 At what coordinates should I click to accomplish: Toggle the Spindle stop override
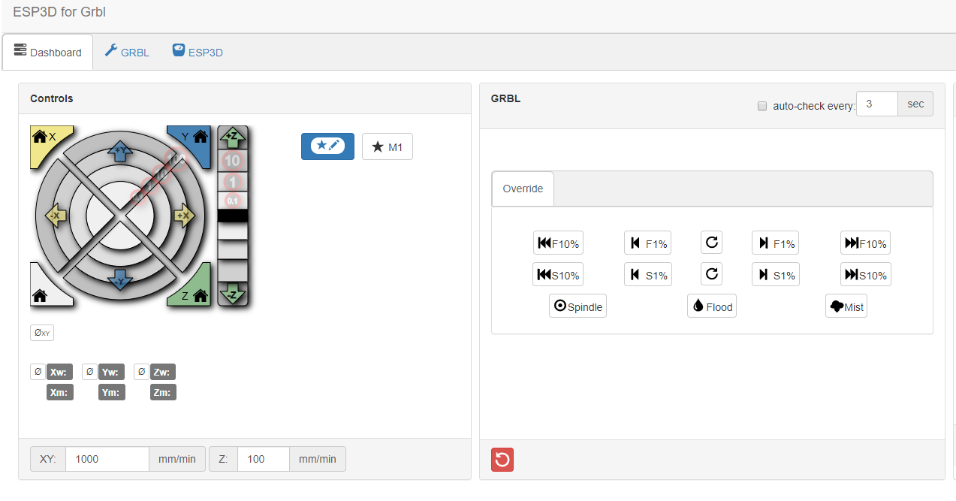tap(578, 306)
